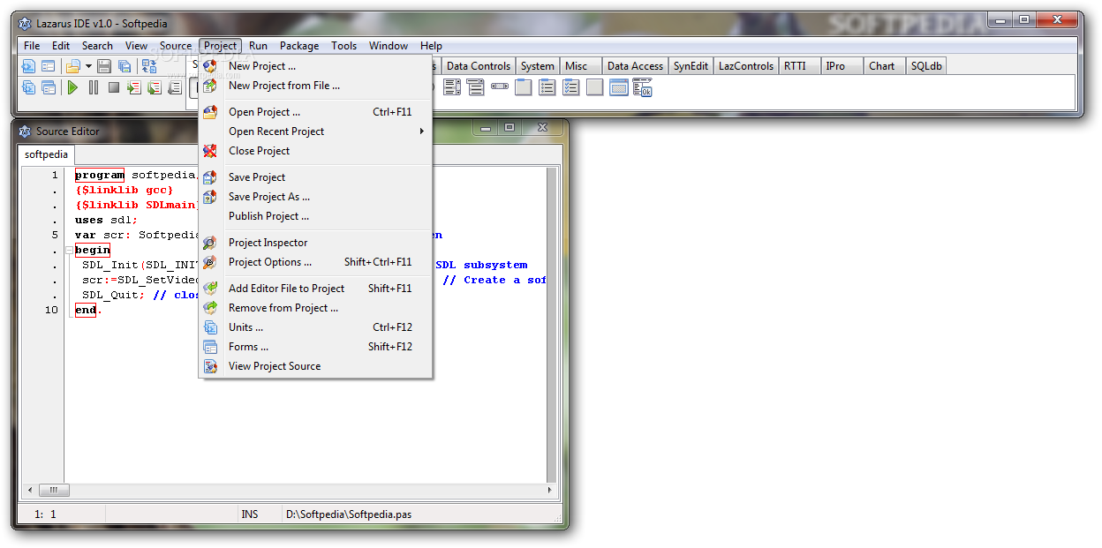
Task: Open the Search menu
Action: point(97,46)
